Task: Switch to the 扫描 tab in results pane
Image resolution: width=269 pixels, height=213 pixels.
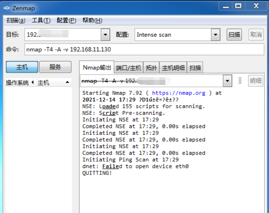Action: pyautogui.click(x=195, y=68)
